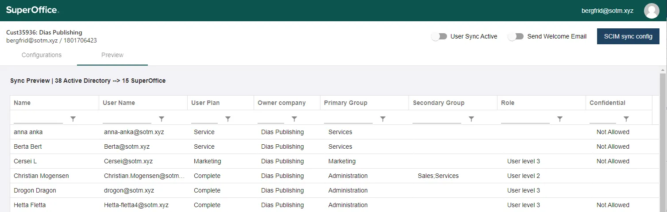Open the User Name column filter icon
The image size is (667, 212).
point(162,119)
